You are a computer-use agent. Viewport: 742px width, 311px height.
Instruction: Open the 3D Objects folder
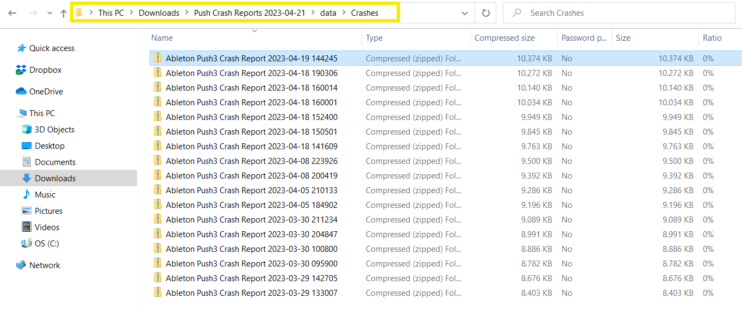click(x=54, y=130)
